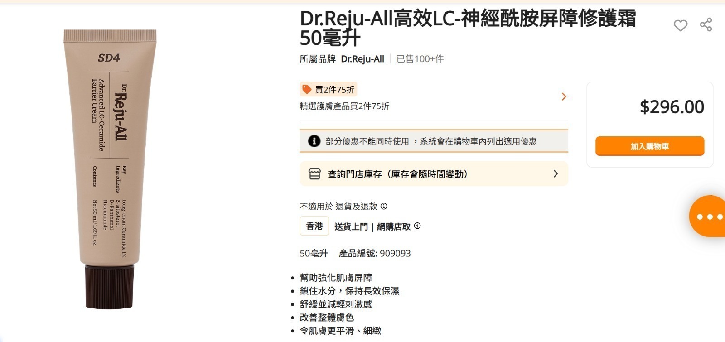
Task: Click info icon next to 退貨及退款
Action: (x=384, y=206)
